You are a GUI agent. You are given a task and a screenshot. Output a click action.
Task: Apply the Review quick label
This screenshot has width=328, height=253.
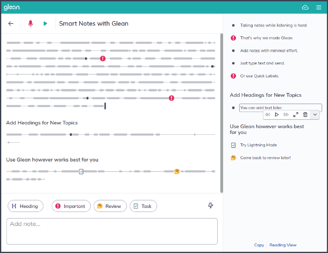click(x=110, y=206)
